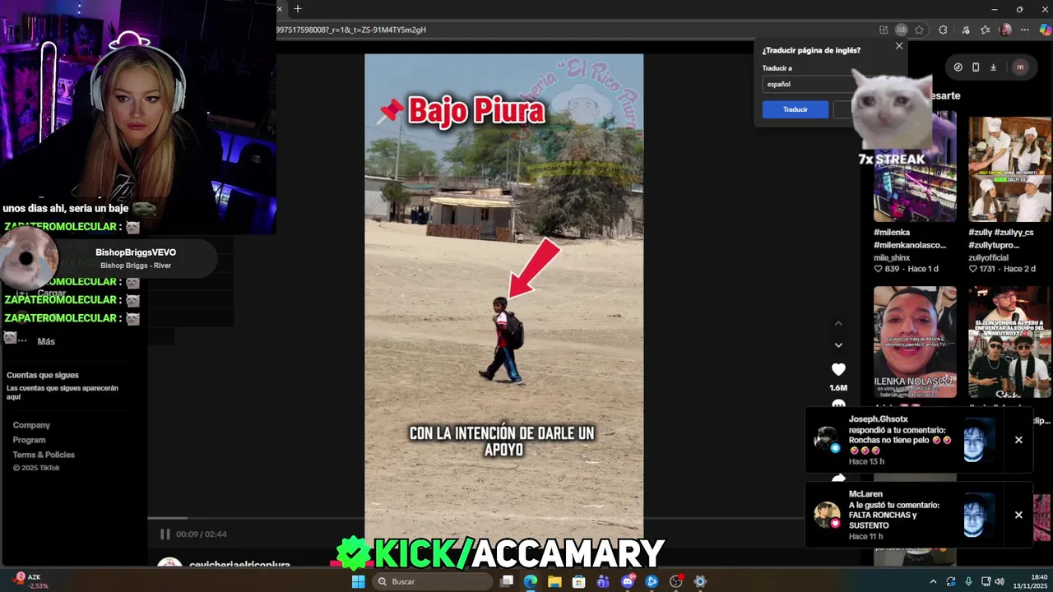
Task: Click the translate icon in the address bar
Action: pyautogui.click(x=902, y=30)
